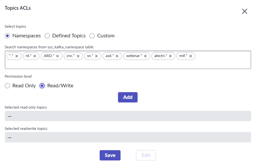
Task: Remove the rd.* namespace tag
Action: click(x=35, y=56)
